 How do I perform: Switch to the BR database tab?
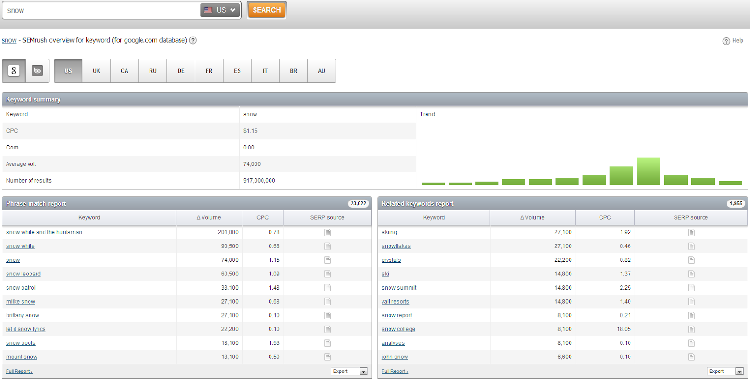coord(293,71)
